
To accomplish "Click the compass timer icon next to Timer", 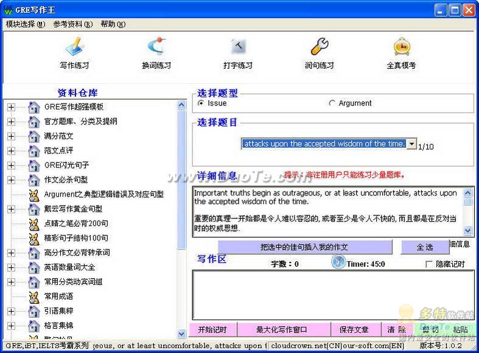I will click(x=338, y=262).
